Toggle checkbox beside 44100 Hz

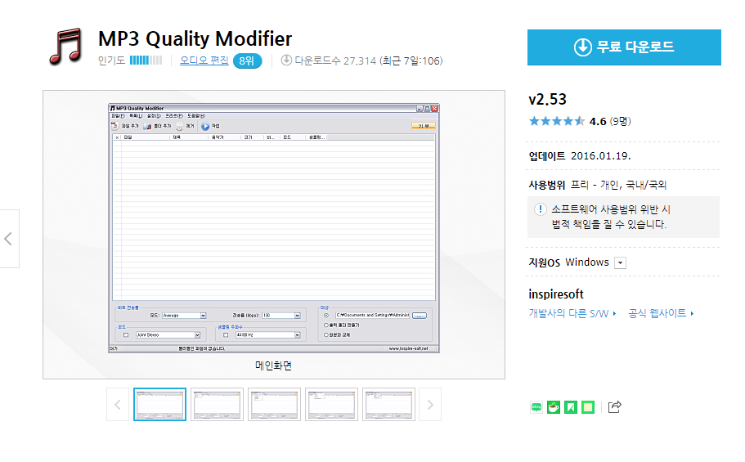226,335
